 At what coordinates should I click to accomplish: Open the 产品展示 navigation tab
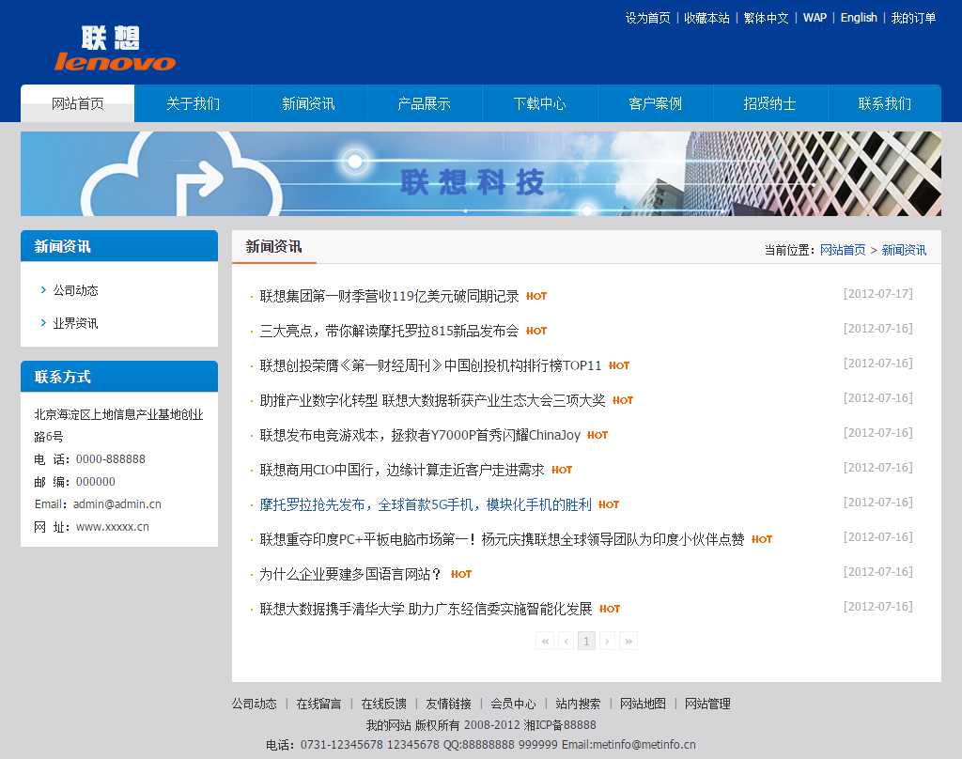tap(424, 103)
